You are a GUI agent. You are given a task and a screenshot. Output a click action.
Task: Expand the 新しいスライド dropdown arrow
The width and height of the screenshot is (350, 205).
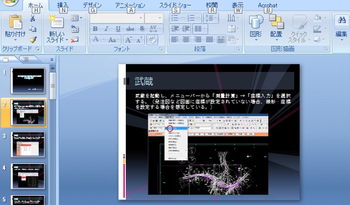67,40
